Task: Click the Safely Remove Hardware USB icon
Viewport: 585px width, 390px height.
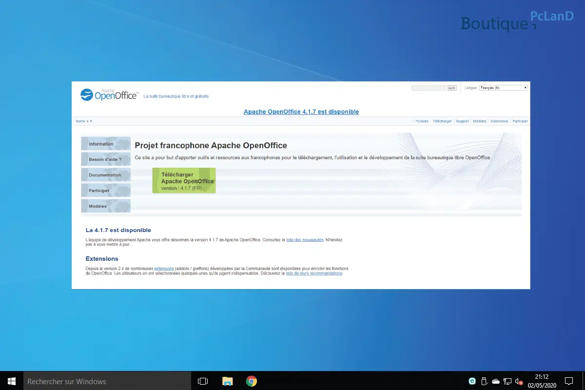Action: 484,381
